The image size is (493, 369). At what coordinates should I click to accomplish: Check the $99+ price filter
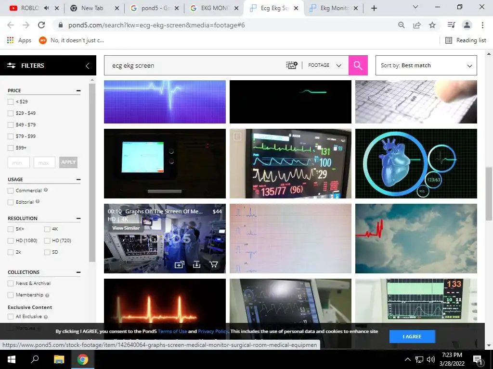(x=11, y=148)
